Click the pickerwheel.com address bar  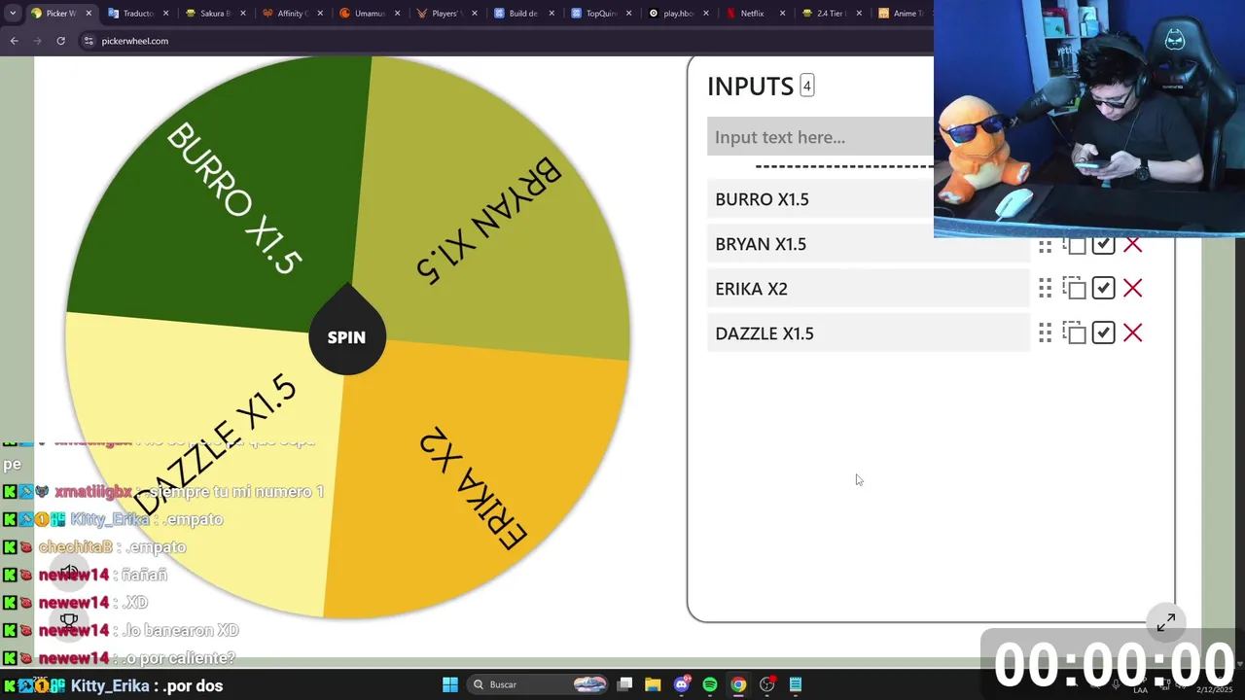pos(506,41)
